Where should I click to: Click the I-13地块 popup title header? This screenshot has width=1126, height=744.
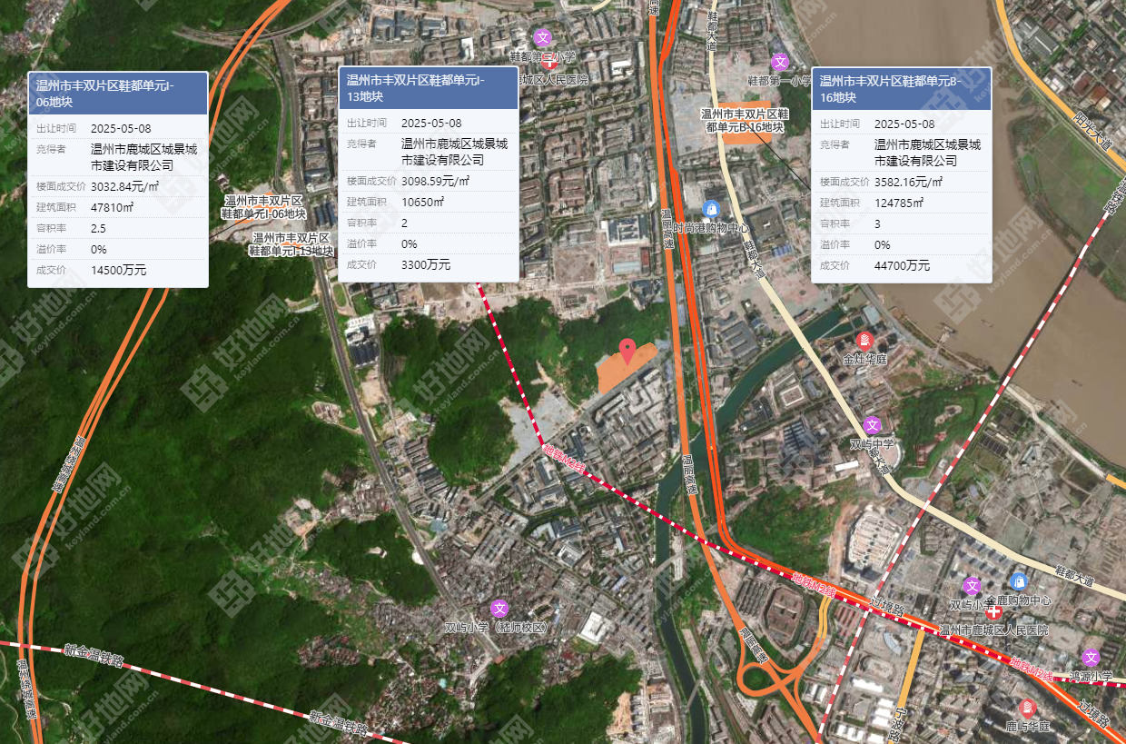point(428,88)
